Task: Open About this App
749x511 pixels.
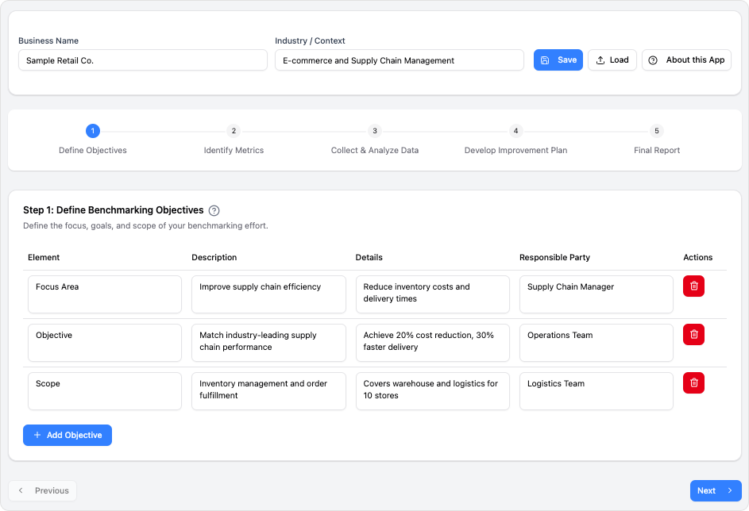Action: pos(686,60)
